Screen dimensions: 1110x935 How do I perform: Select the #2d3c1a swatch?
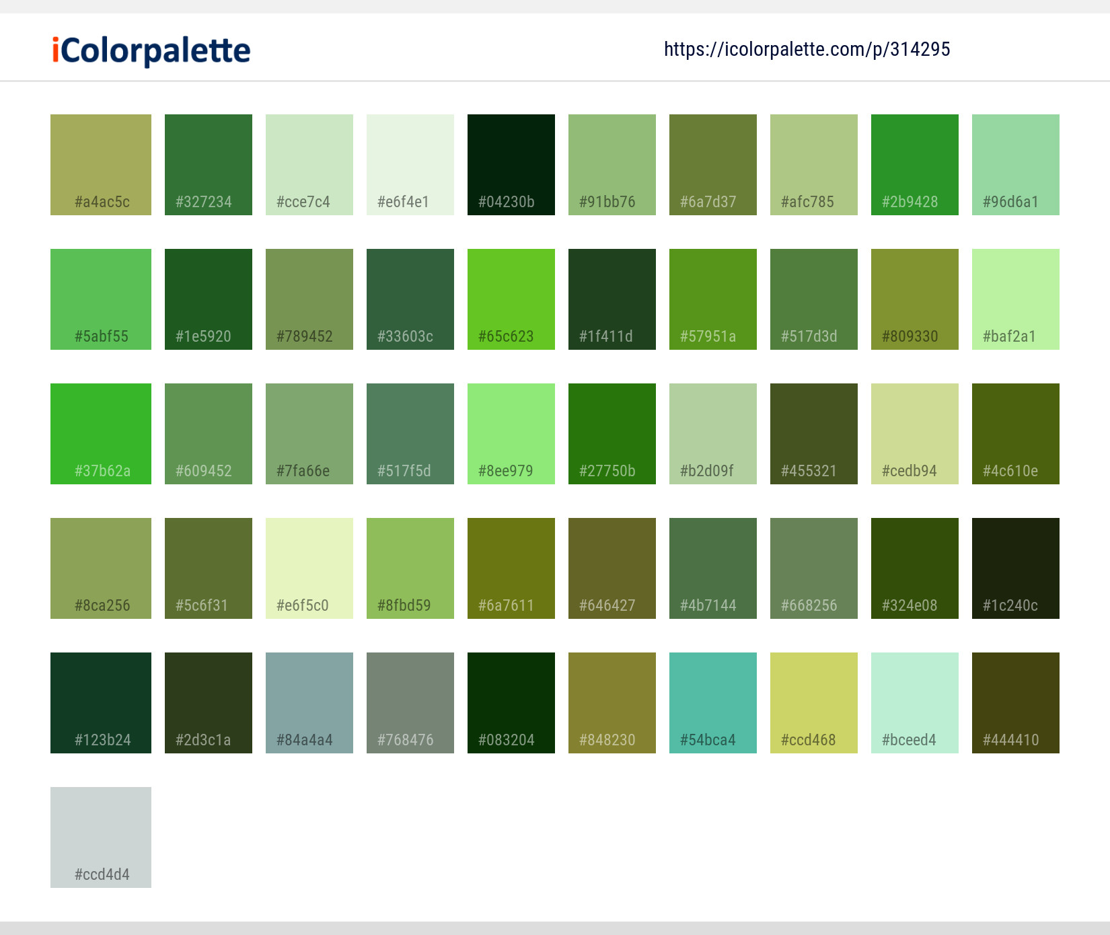pyautogui.click(x=209, y=703)
